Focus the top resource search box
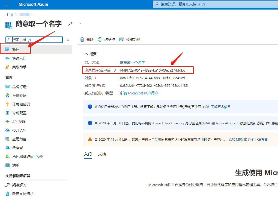 [x=216, y=4]
